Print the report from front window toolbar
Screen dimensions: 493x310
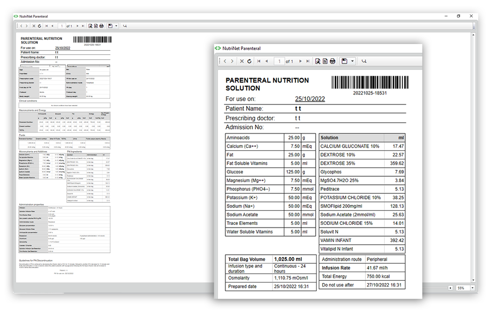[332, 61]
